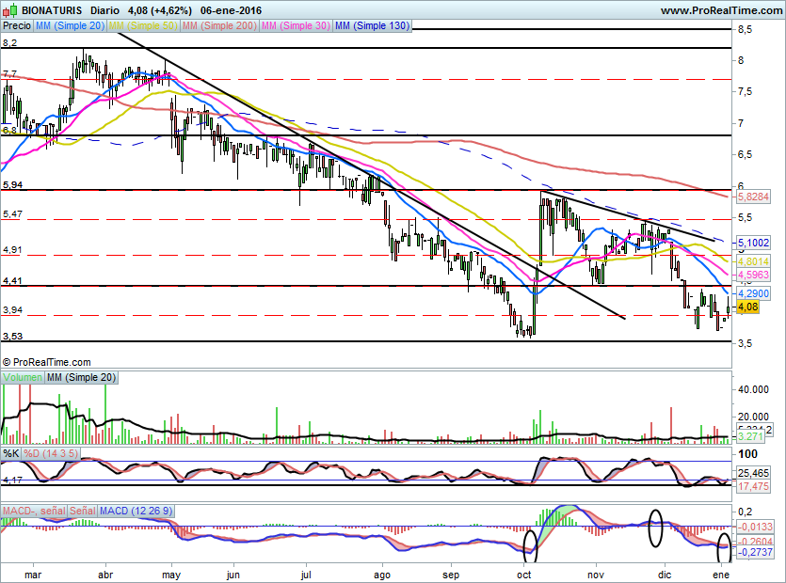Open the Volumen indicator label
This screenshot has width=786, height=583.
point(23,377)
